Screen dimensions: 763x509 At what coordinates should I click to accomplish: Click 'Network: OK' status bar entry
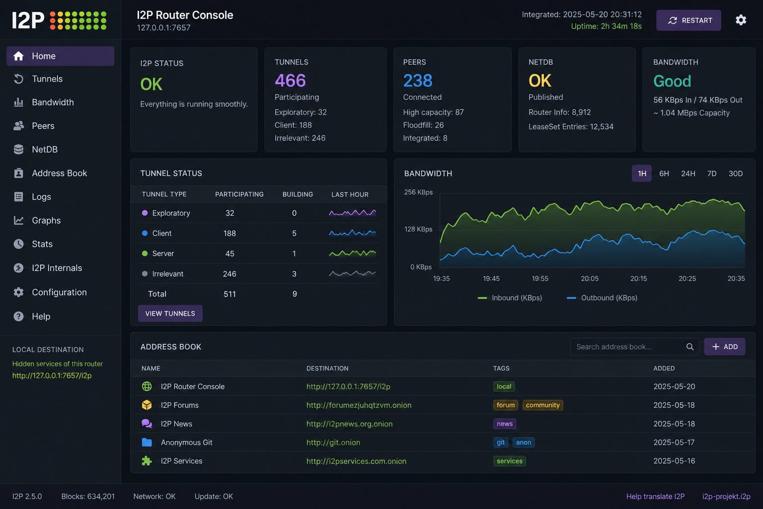tap(154, 497)
